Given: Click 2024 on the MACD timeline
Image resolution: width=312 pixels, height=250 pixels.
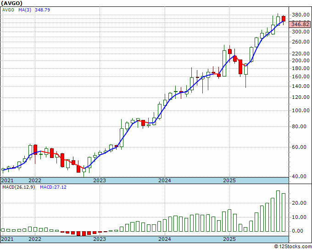Looking at the screenshot, I should 165,239.
